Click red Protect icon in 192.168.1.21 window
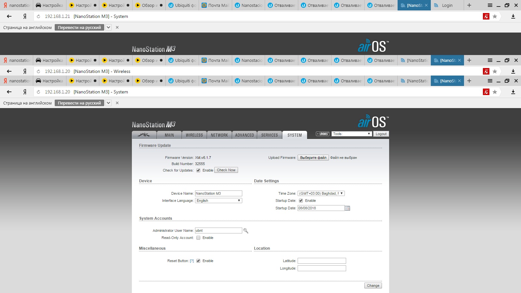 tap(486, 16)
